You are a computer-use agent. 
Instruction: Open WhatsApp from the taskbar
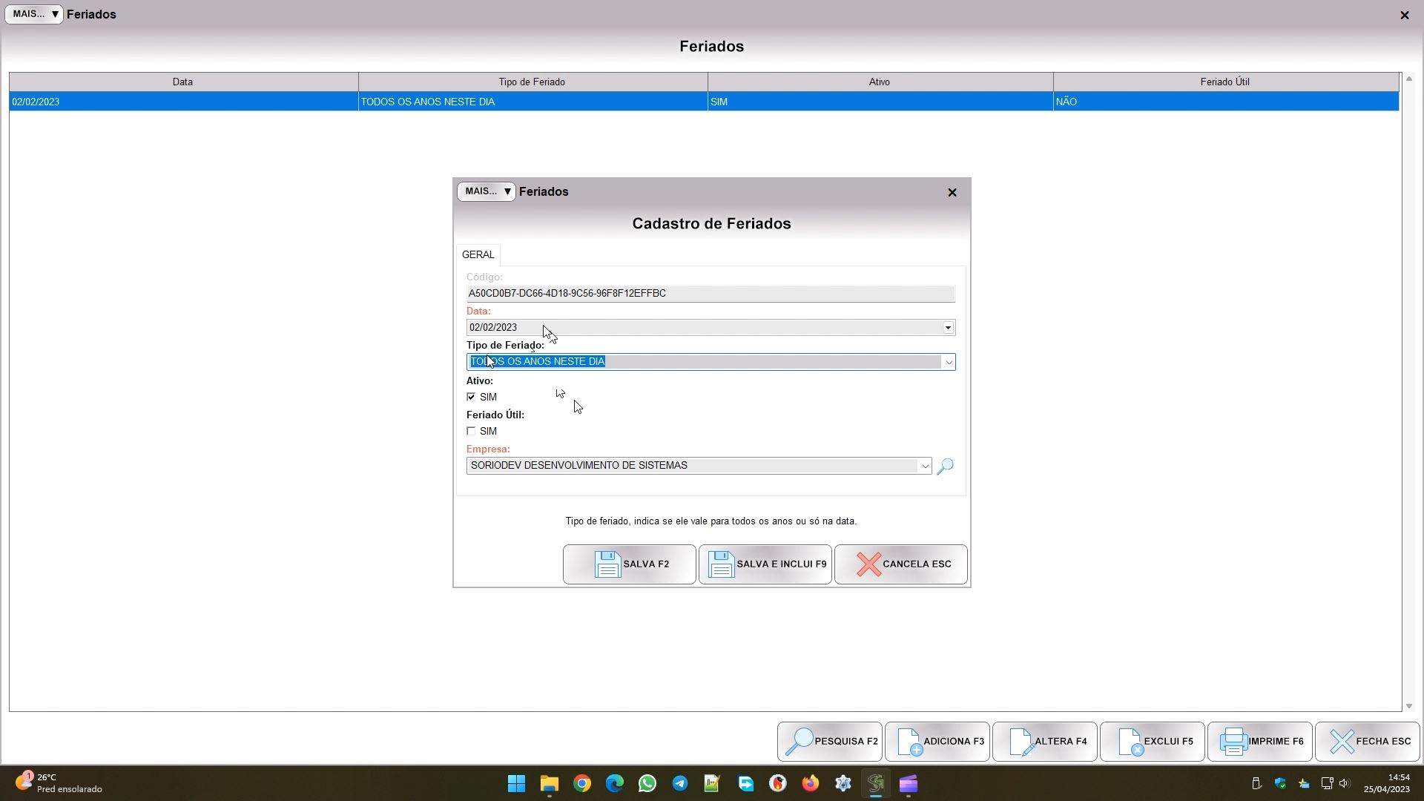647,784
